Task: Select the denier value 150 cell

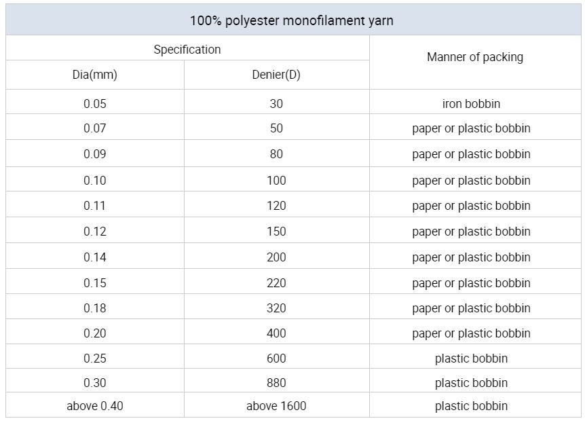Action: click(x=276, y=232)
